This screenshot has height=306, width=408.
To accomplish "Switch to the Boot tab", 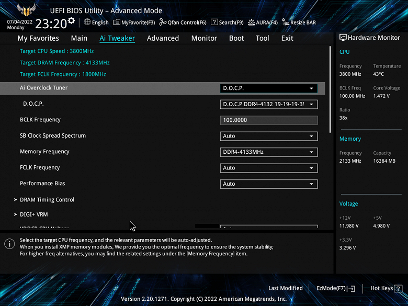I will point(236,38).
